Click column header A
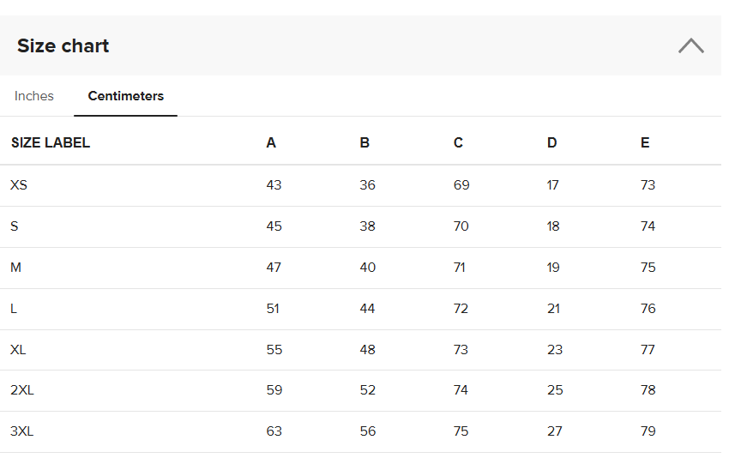Screen dimensions: 735x476 tap(271, 143)
